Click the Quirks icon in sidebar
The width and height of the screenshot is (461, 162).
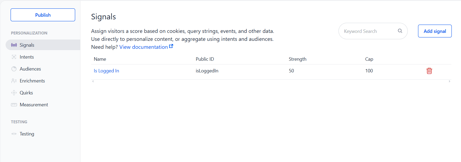pyautogui.click(x=14, y=93)
